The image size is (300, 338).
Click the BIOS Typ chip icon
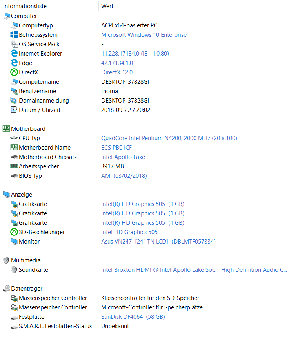pyautogui.click(x=14, y=176)
